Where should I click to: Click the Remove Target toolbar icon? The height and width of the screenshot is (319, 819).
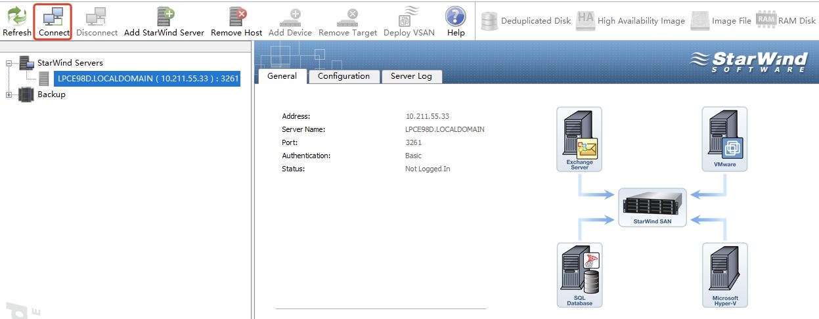click(x=348, y=21)
